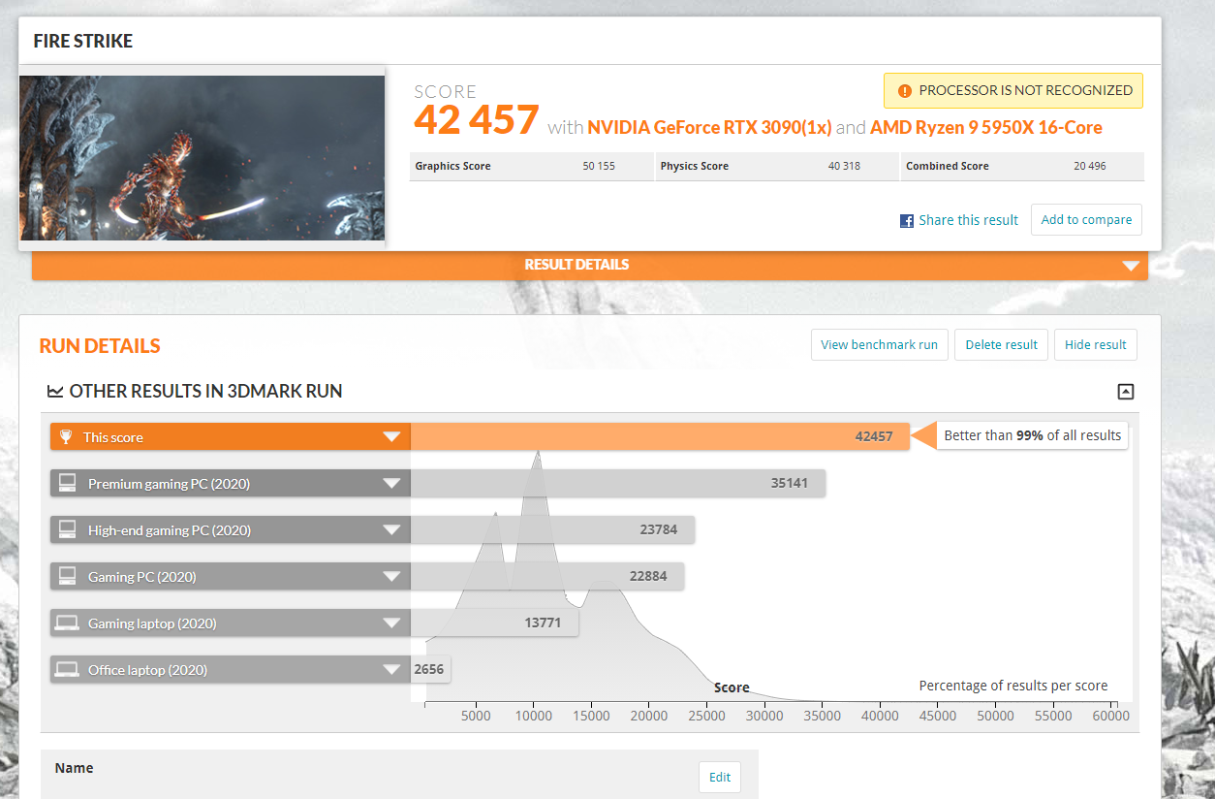
Task: Click Hide result button
Action: click(1096, 344)
